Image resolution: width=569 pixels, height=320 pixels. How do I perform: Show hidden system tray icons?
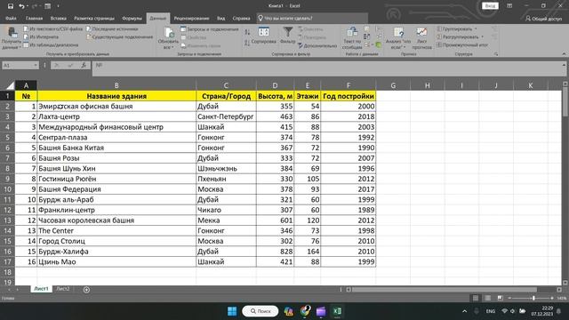(x=464, y=311)
